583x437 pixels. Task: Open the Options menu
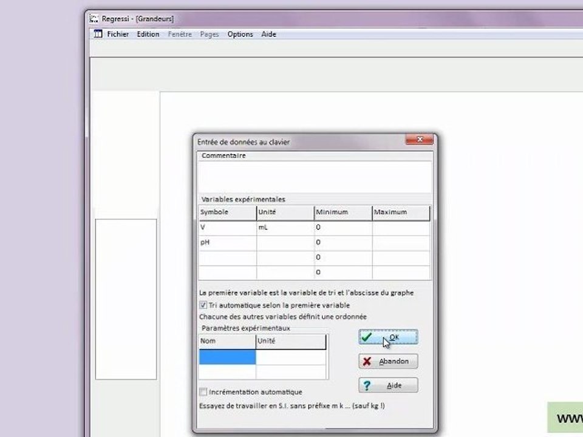point(240,34)
